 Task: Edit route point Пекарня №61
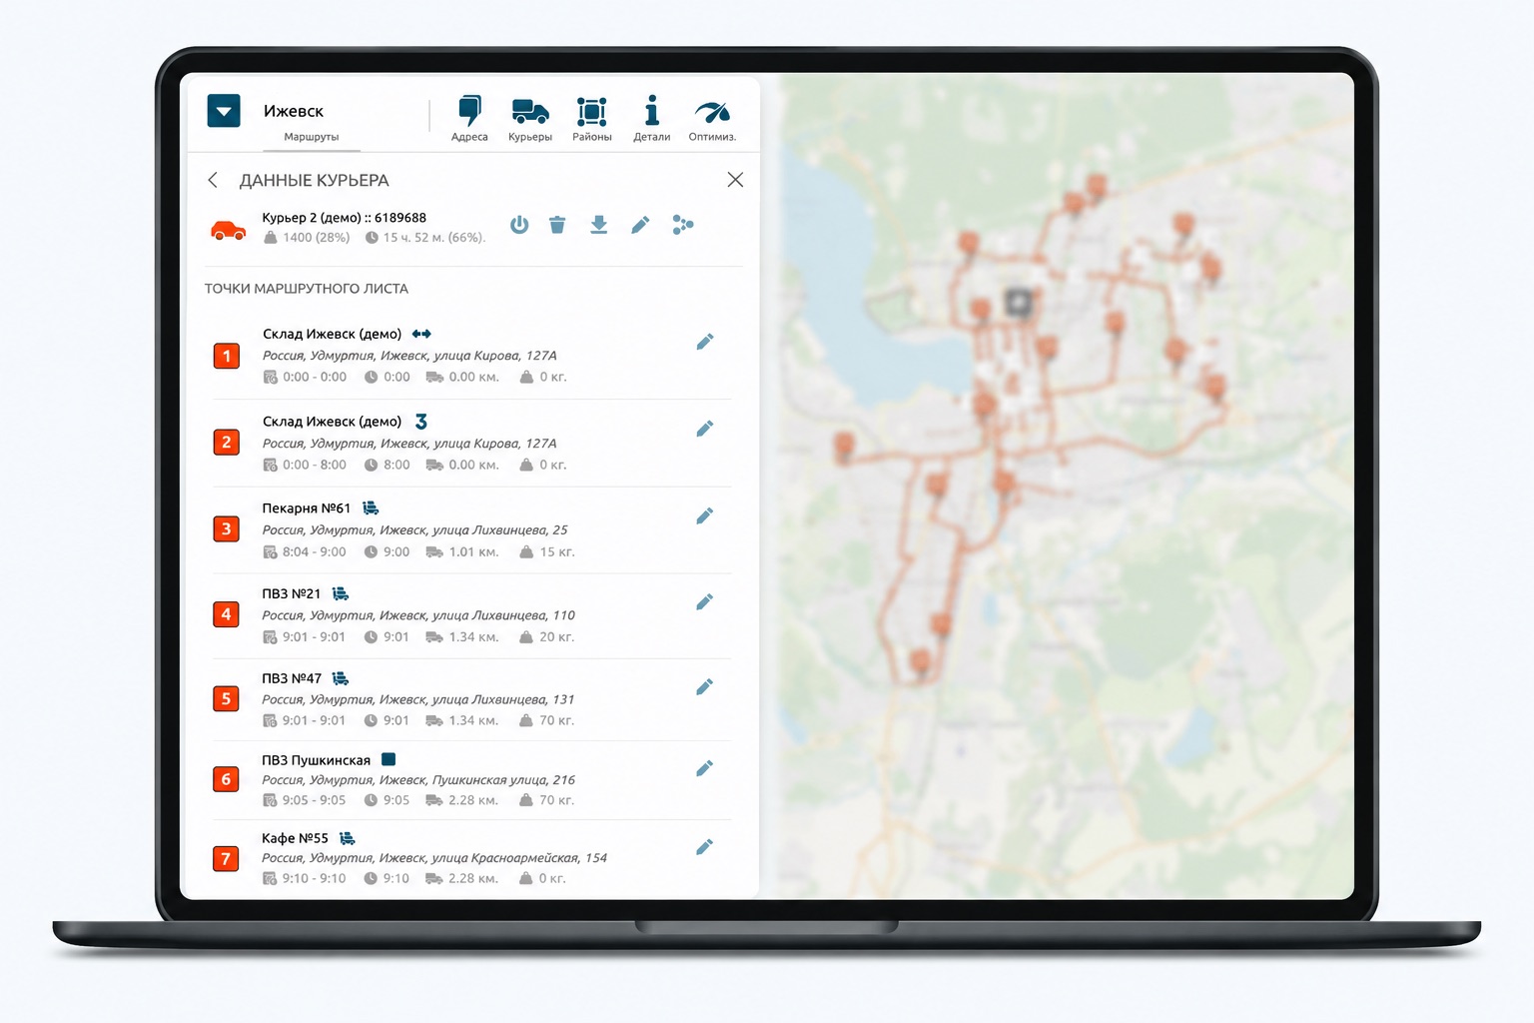tap(705, 515)
